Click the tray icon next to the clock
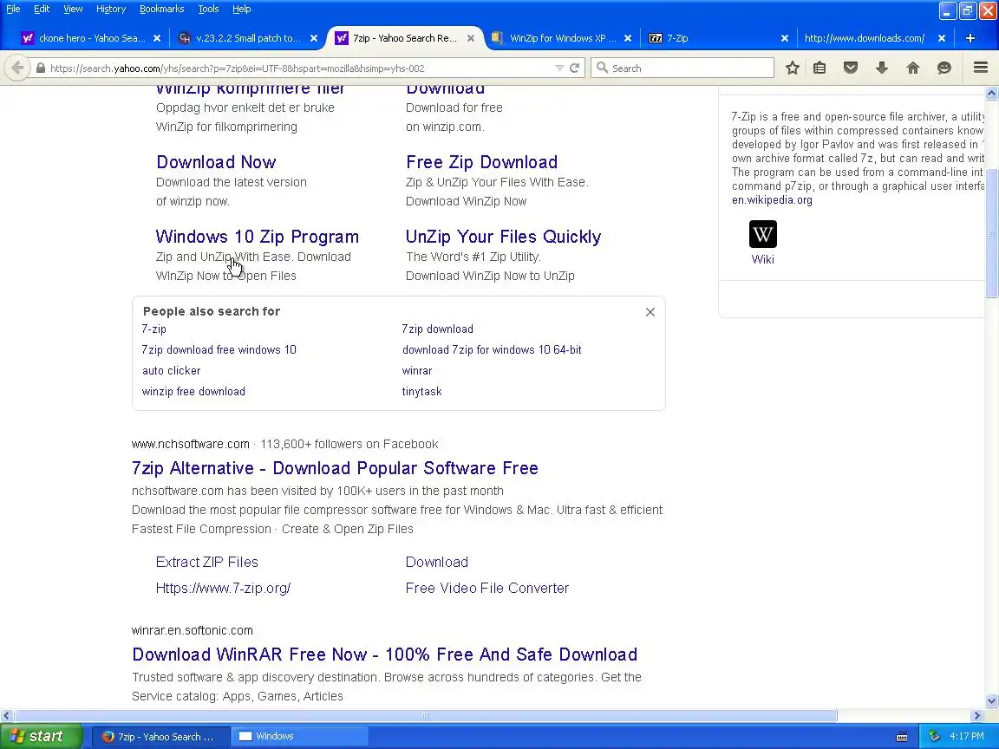The image size is (999, 749). (935, 736)
